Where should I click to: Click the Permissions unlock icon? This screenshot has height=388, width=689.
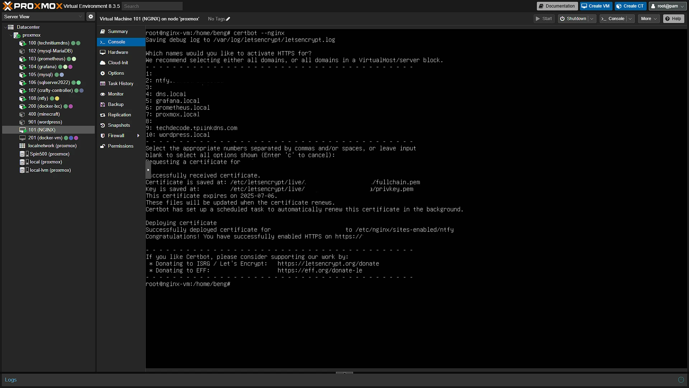(x=103, y=146)
